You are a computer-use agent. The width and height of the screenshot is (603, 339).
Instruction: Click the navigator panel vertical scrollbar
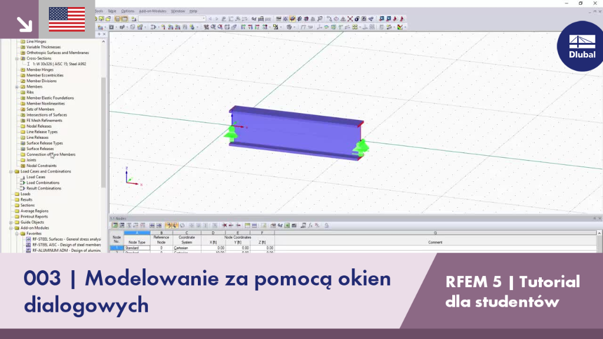click(103, 132)
